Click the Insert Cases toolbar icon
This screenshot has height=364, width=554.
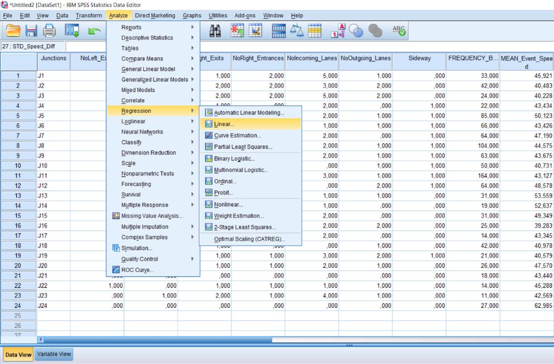pos(238,31)
